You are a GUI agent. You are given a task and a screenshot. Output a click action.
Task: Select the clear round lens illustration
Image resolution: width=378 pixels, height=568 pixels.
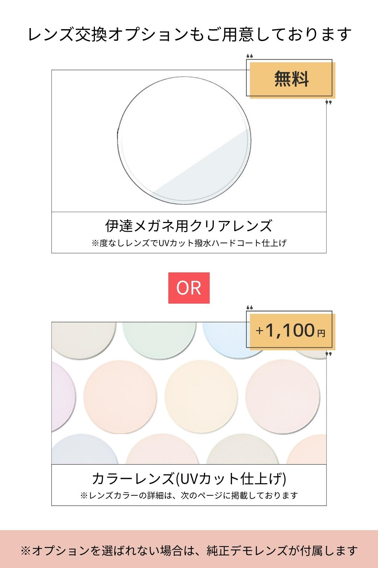click(184, 140)
